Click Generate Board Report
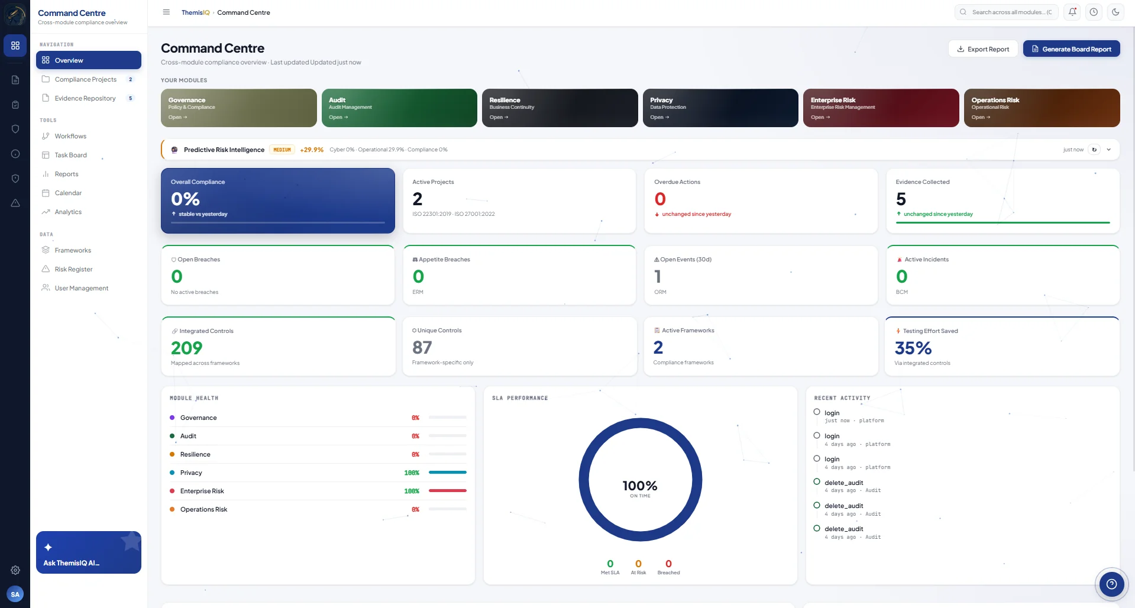This screenshot has height=608, width=1135. (1072, 49)
